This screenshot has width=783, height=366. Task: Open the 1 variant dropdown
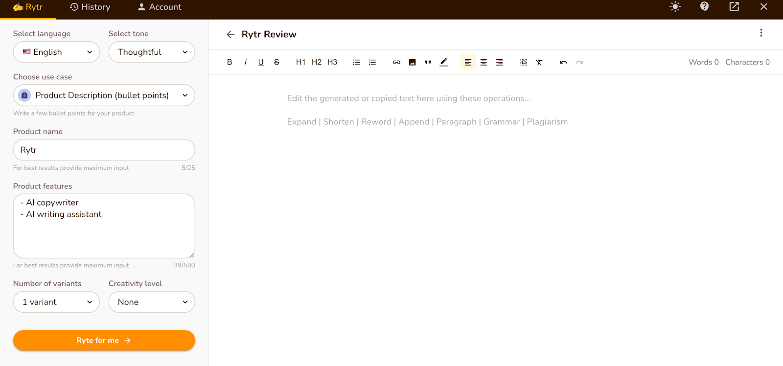pos(56,302)
